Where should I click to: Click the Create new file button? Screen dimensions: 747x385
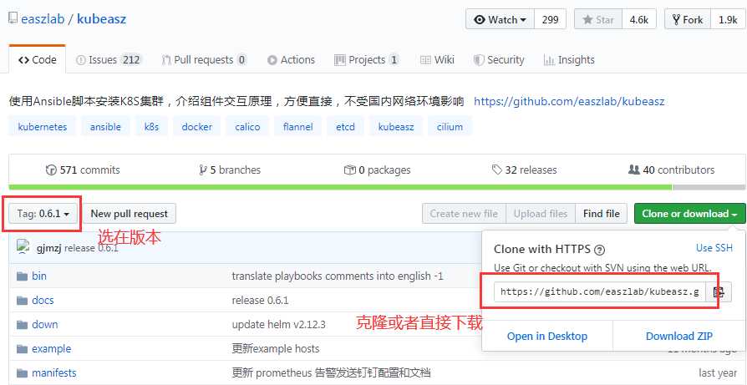pos(464,214)
